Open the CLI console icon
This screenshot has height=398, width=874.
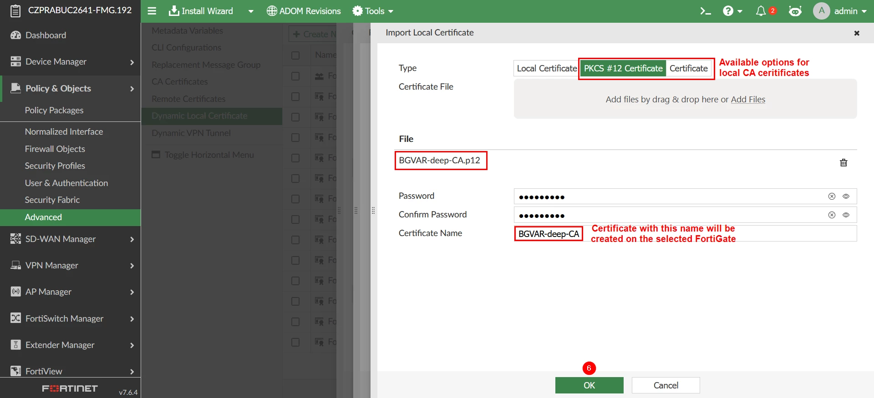tap(706, 11)
